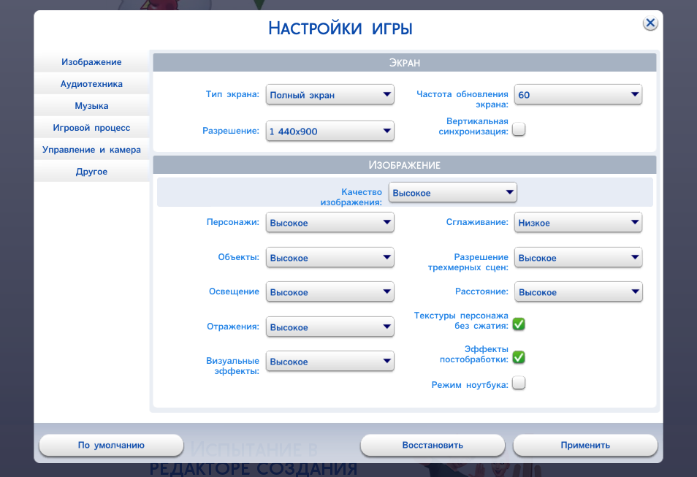The width and height of the screenshot is (697, 477).
Task: Expand the Разрешение 1440x900 dropdown
Action: coord(330,131)
